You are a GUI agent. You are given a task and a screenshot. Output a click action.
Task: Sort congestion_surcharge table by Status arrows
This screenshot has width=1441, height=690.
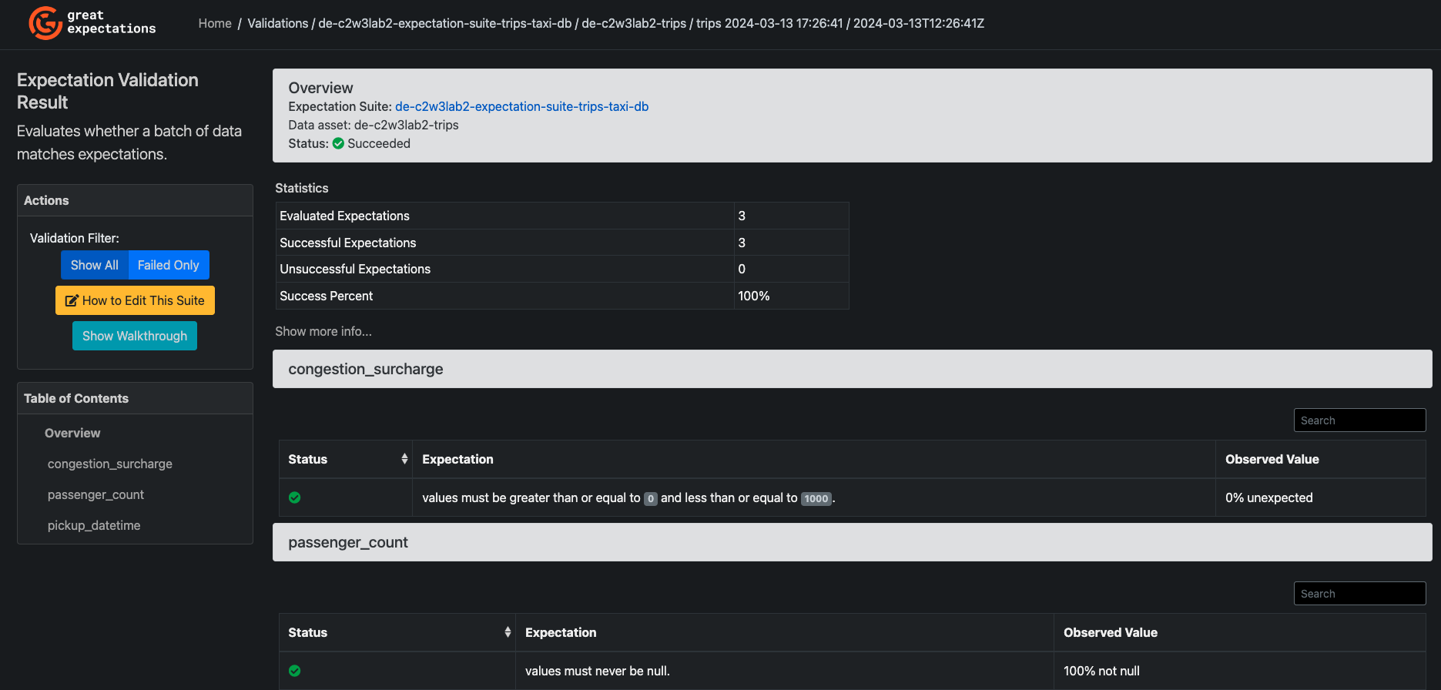coord(404,459)
